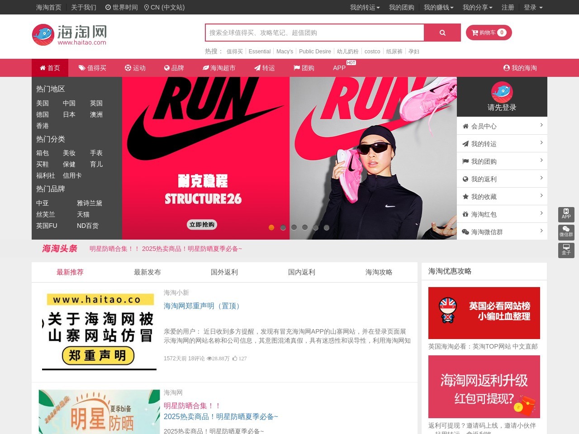The image size is (579, 434).
Task: Click 请先登录 avatar to log in
Action: click(502, 97)
